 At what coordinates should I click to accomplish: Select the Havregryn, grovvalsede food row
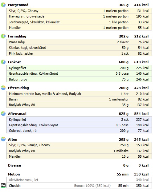(x=79, y=16)
